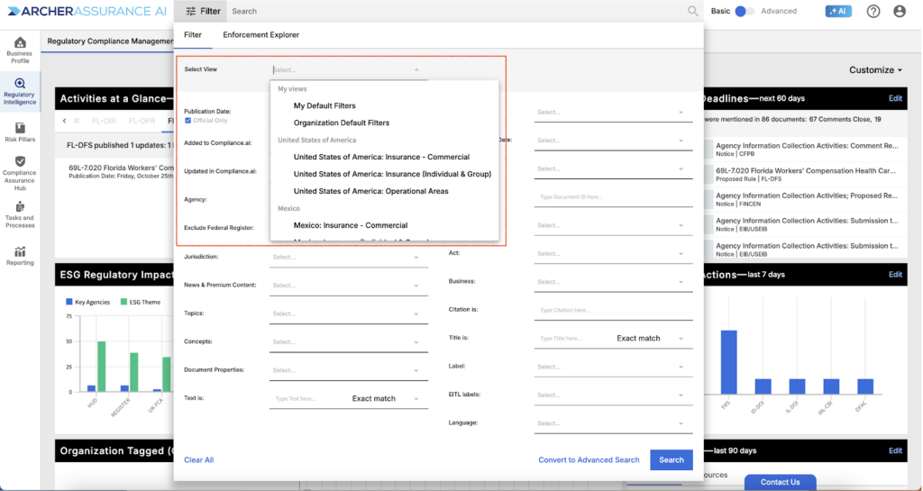Expand the Topics dropdown

tap(349, 314)
